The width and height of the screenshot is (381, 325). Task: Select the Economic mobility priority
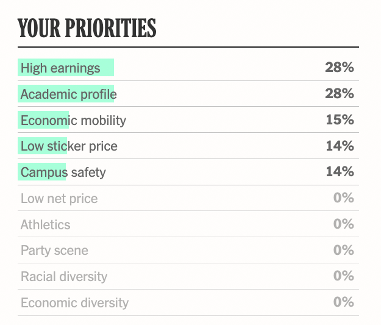click(188, 120)
